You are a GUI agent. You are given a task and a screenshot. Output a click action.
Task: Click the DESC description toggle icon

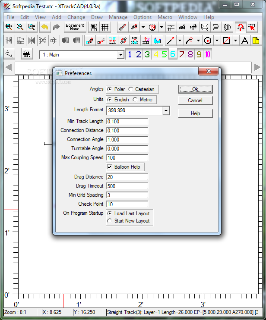tap(135, 41)
